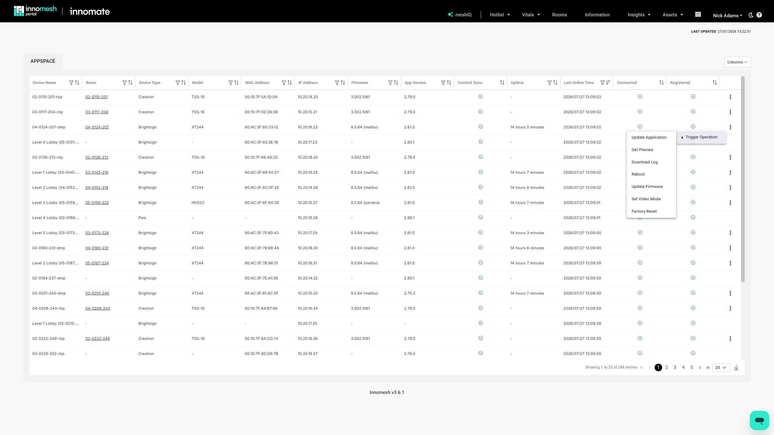Screen dimensions: 774x435
Task: Open the apps grid icon
Action: tap(698, 14)
